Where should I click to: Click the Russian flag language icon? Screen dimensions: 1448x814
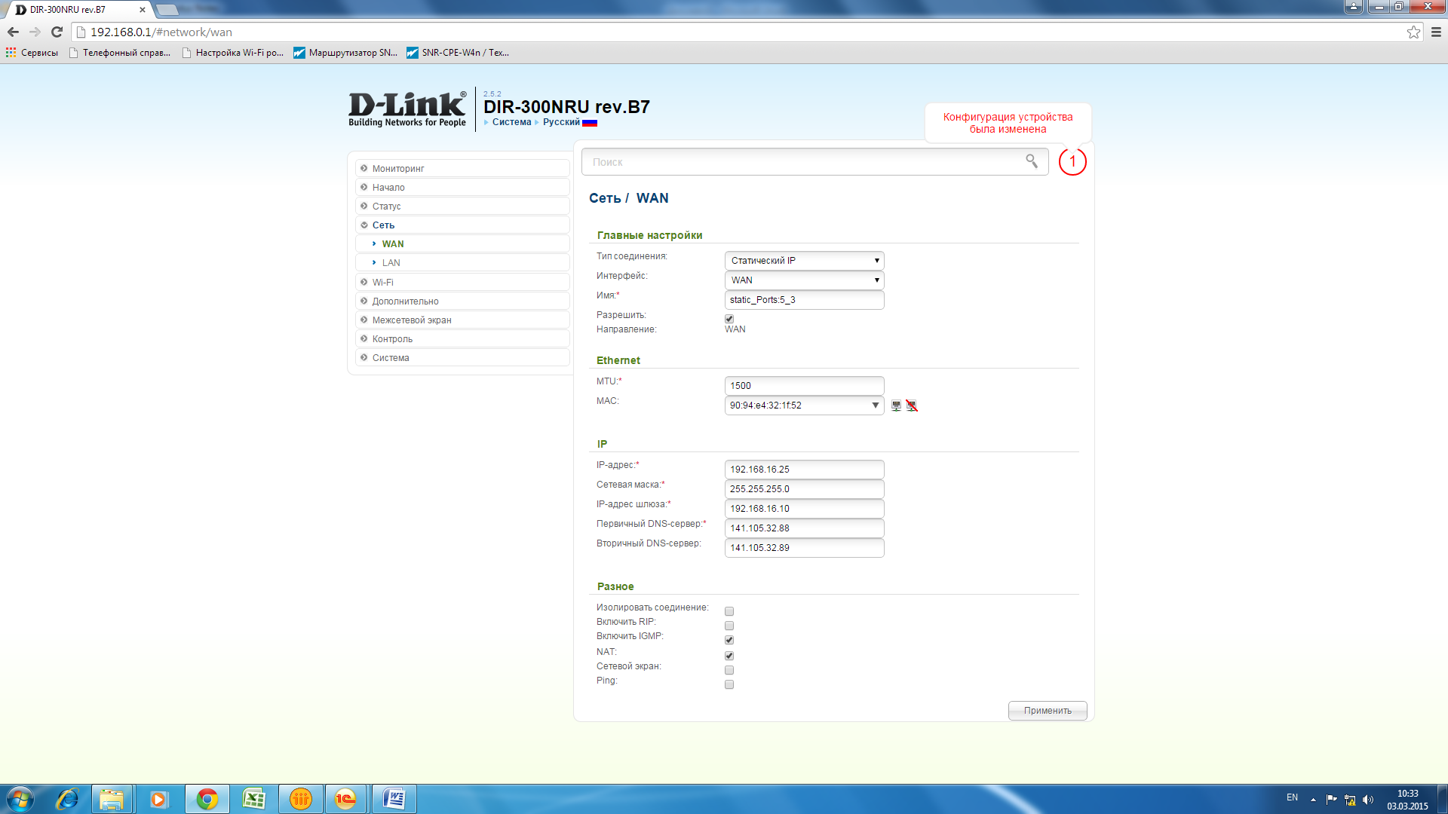pos(590,123)
